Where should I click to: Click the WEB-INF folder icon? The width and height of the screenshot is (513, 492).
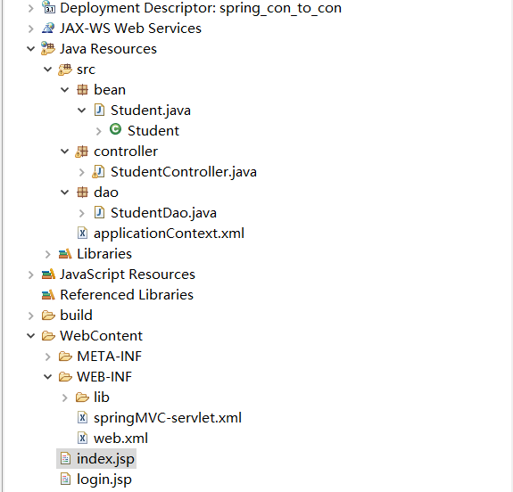coord(65,377)
